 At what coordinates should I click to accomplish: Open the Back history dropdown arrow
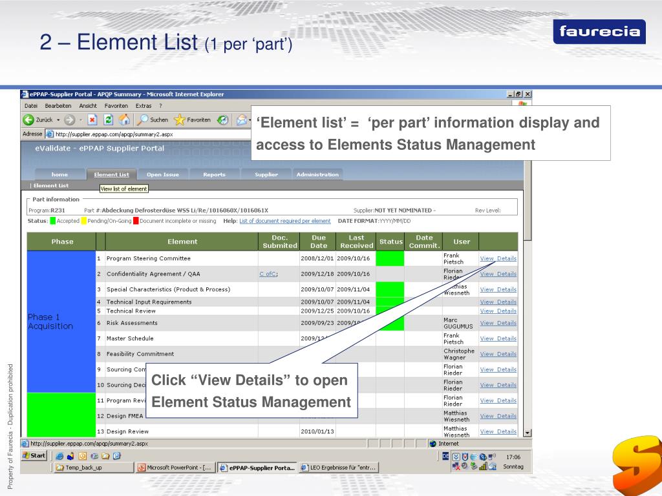point(58,120)
